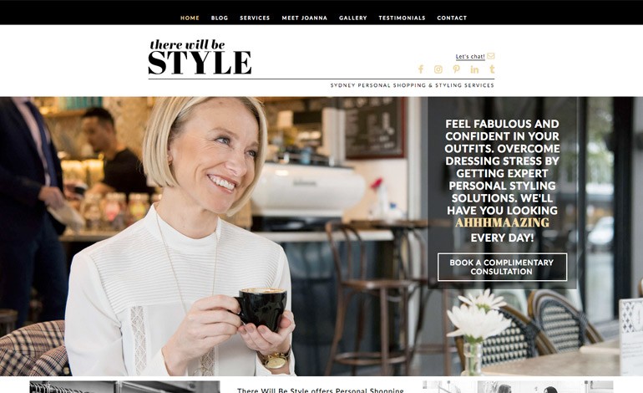The width and height of the screenshot is (643, 393).
Task: Go to the Home menu item
Action: tap(190, 18)
